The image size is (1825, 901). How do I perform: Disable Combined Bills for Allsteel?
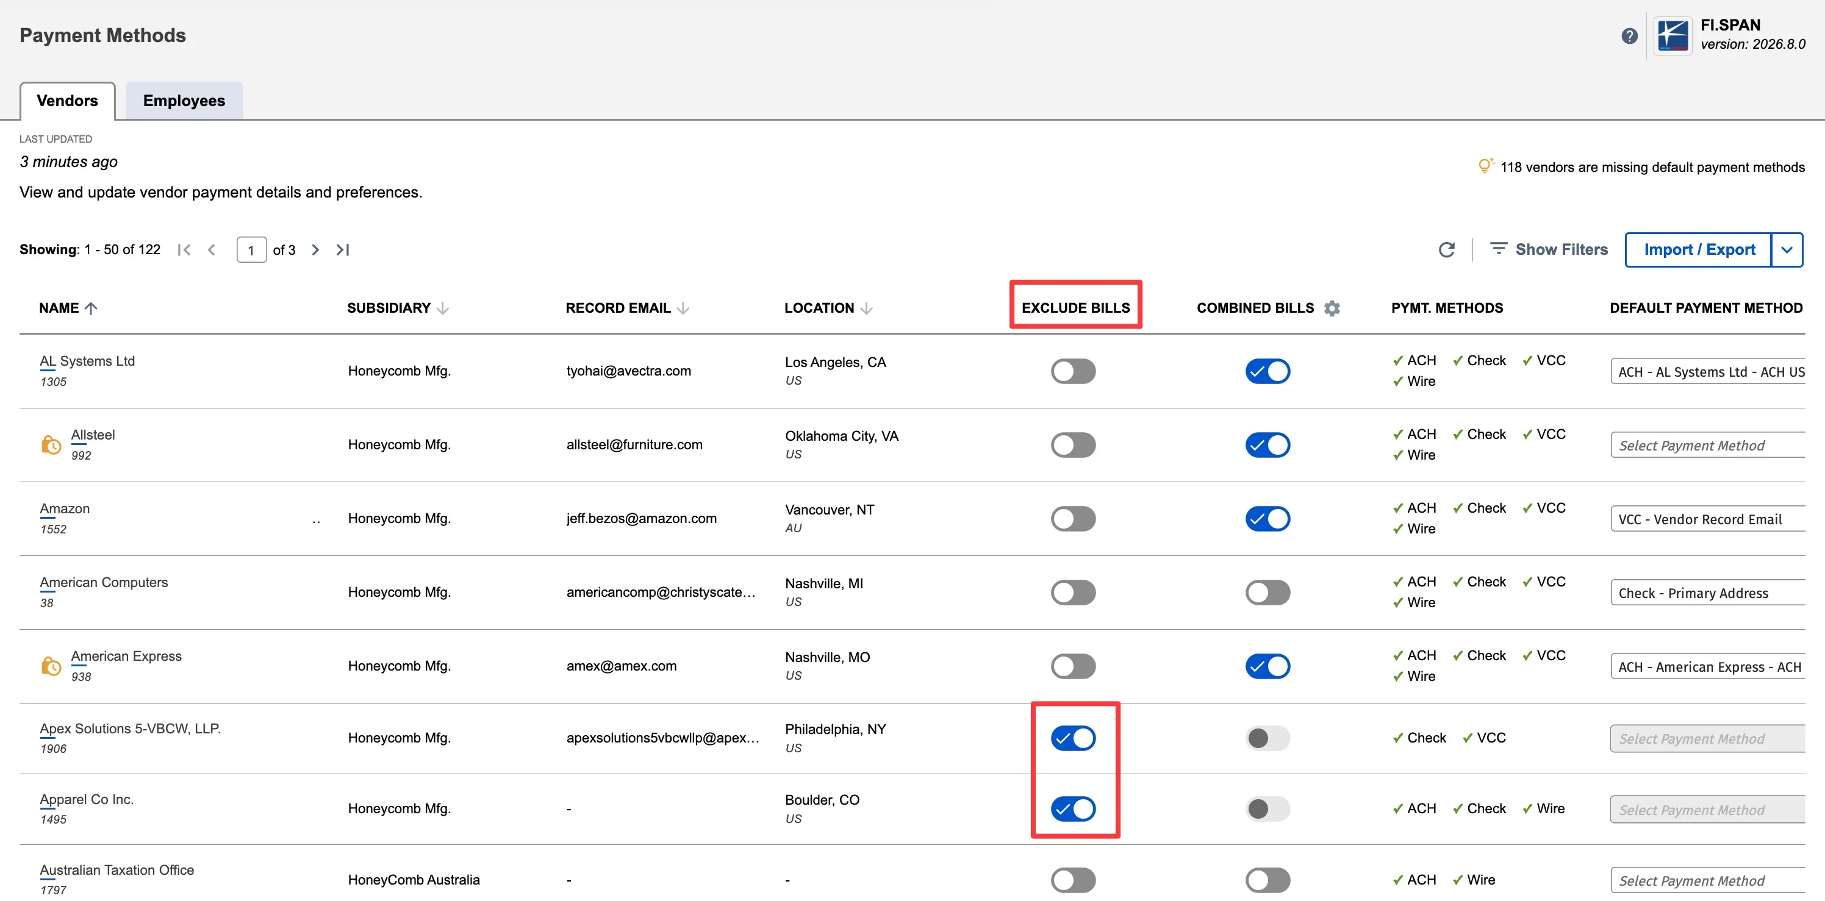click(x=1267, y=444)
